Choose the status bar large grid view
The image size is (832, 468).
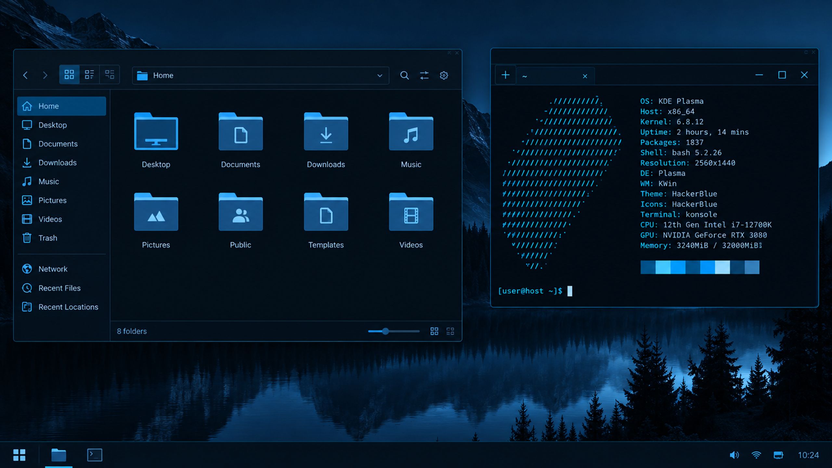point(434,331)
